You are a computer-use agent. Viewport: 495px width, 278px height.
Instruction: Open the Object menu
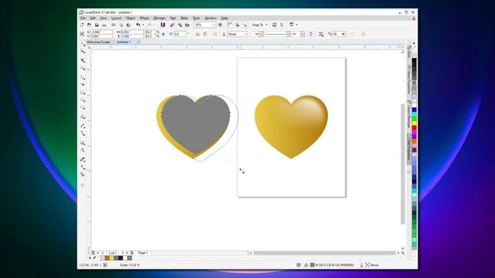click(x=131, y=19)
